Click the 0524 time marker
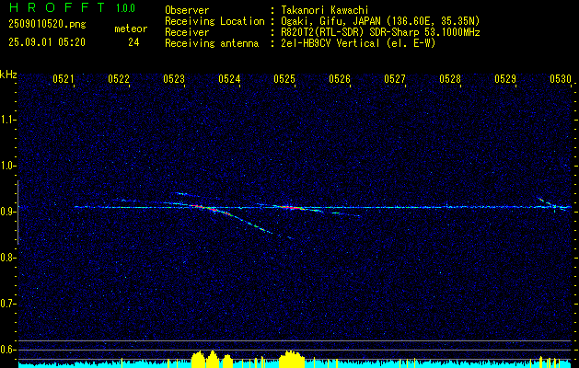The width and height of the screenshot is (579, 368). point(229,79)
